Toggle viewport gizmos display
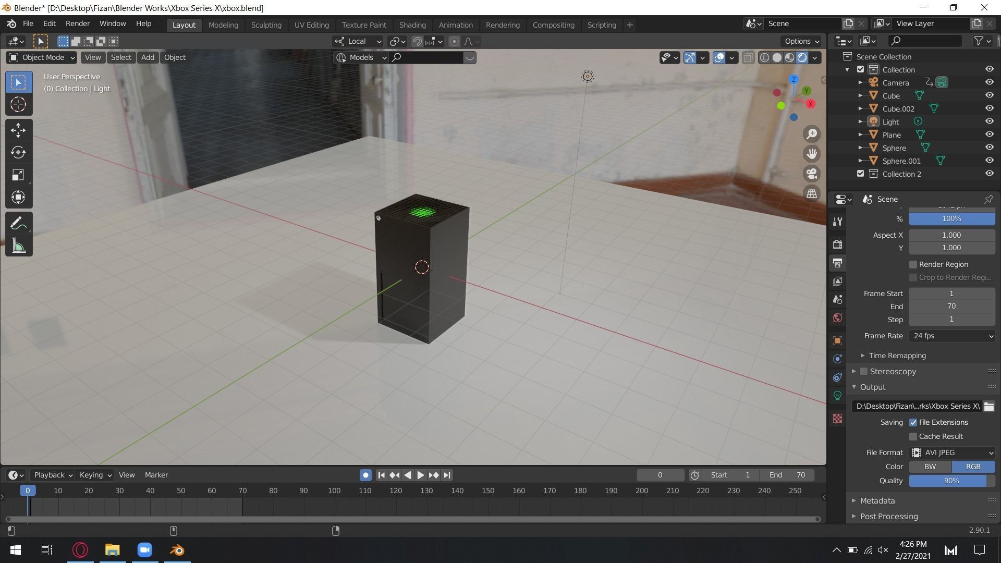 [x=689, y=58]
